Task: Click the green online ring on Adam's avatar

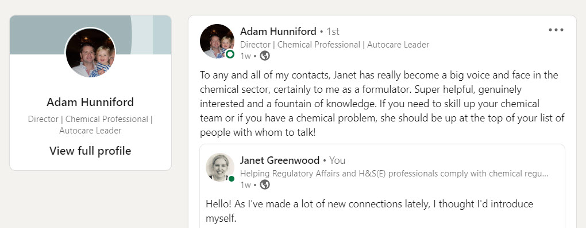Action: click(230, 54)
